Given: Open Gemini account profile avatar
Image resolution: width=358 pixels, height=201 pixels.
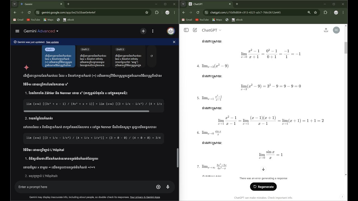Looking at the screenshot, I should [x=171, y=31].
